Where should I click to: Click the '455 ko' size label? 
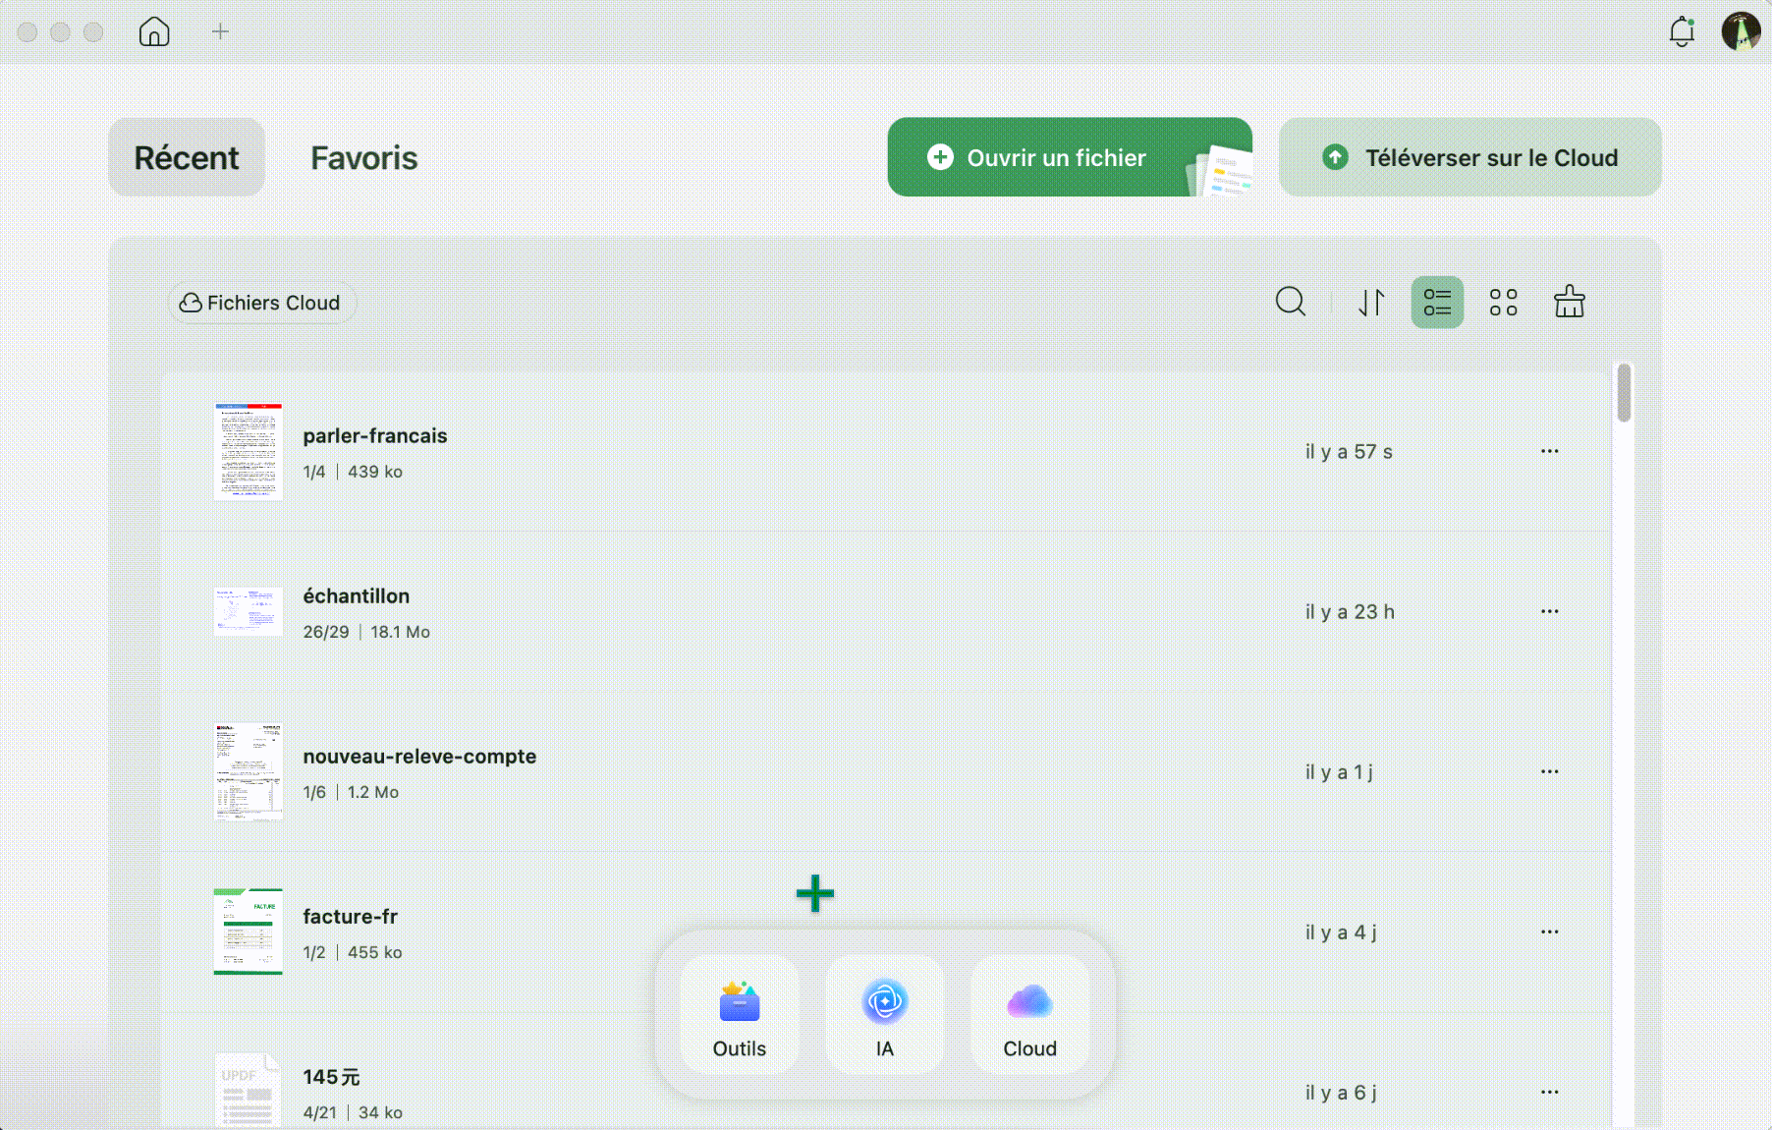375,952
